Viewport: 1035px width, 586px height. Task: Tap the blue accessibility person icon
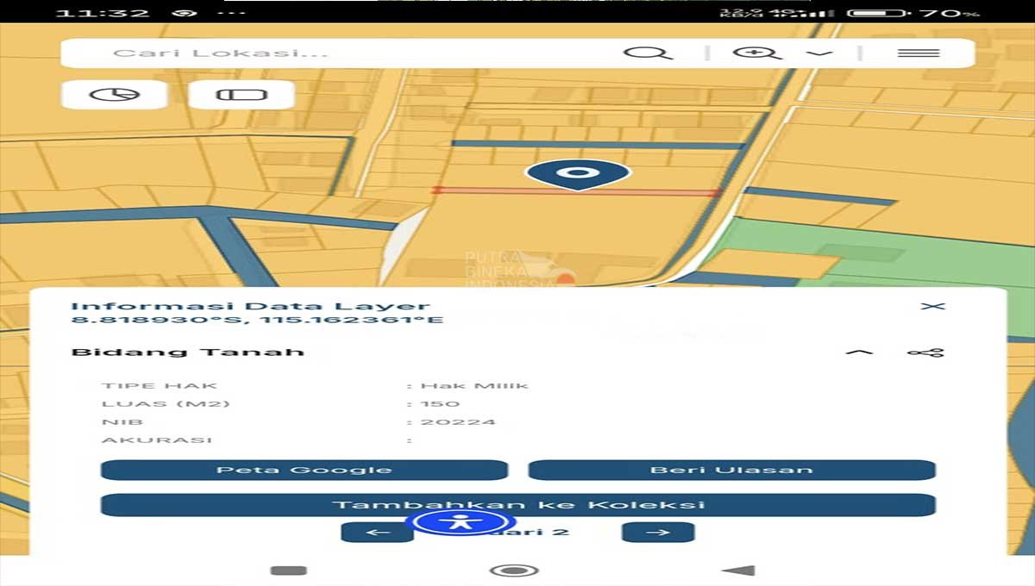click(x=461, y=522)
